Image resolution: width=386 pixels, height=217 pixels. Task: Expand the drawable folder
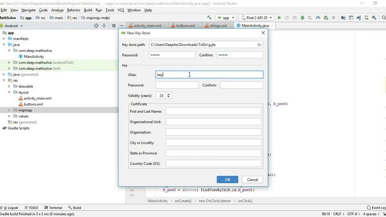point(10,86)
